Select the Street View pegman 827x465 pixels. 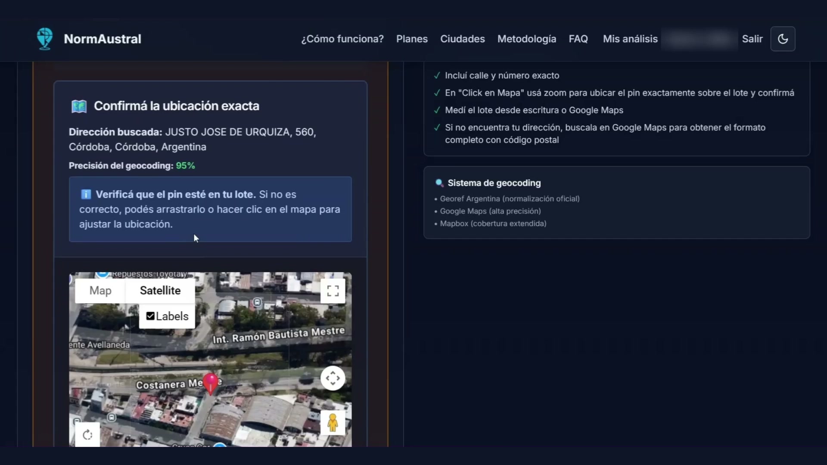(x=333, y=422)
